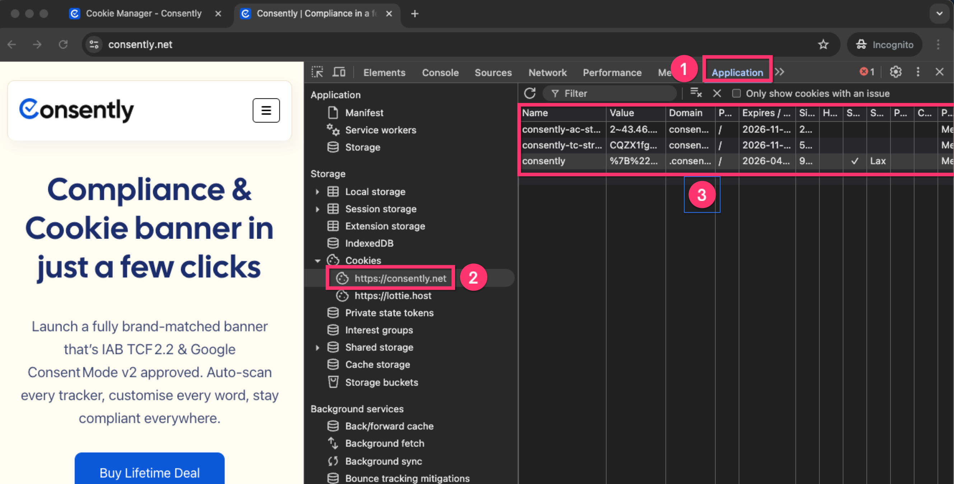Select the consently-tc-str cookie row
Image resolution: width=954 pixels, height=484 pixels.
[x=561, y=145]
